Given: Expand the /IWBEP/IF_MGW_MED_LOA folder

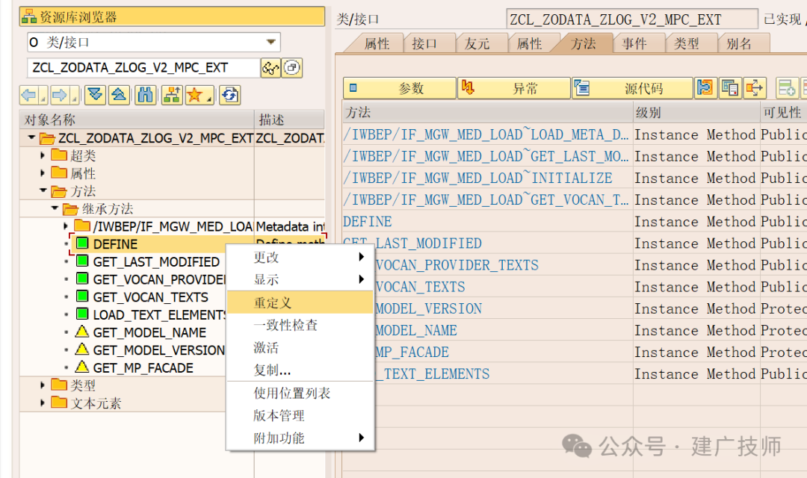Looking at the screenshot, I should pyautogui.click(x=65, y=226).
